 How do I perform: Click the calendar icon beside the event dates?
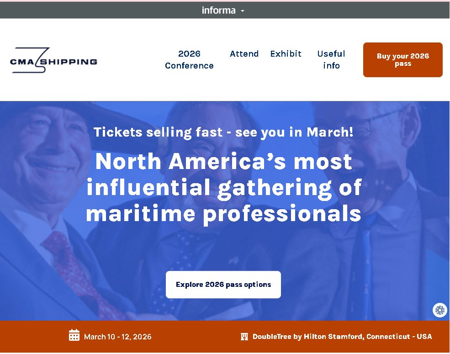click(74, 335)
